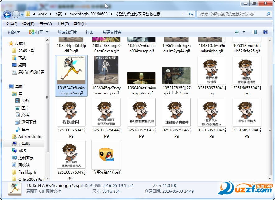Open 最近访问的位置
Image resolution: width=275 pixels, height=200 pixels.
click(28, 72)
